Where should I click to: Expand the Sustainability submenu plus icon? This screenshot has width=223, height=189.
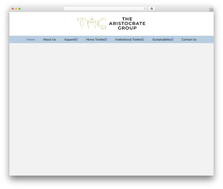pyautogui.click(x=172, y=39)
